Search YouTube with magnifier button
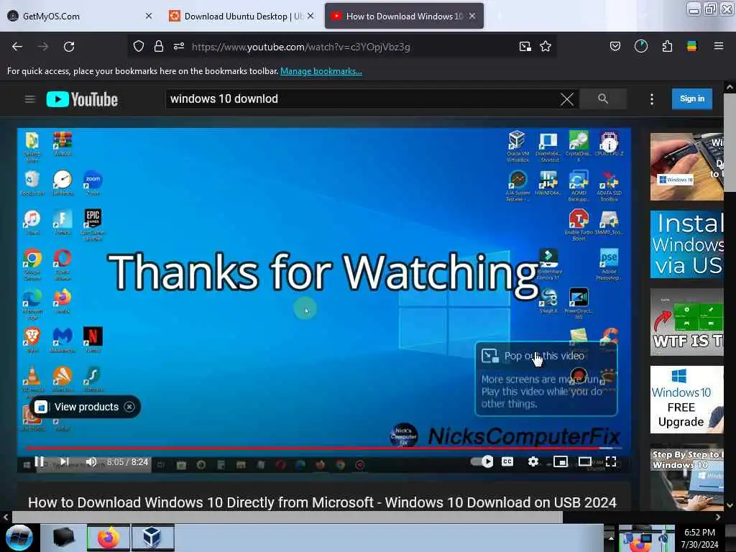The width and height of the screenshot is (736, 552). click(603, 98)
